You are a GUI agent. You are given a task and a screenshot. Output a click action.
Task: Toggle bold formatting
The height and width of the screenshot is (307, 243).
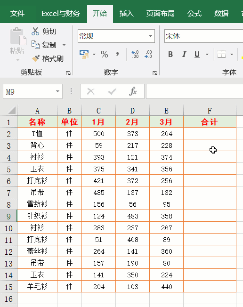point(170,54)
